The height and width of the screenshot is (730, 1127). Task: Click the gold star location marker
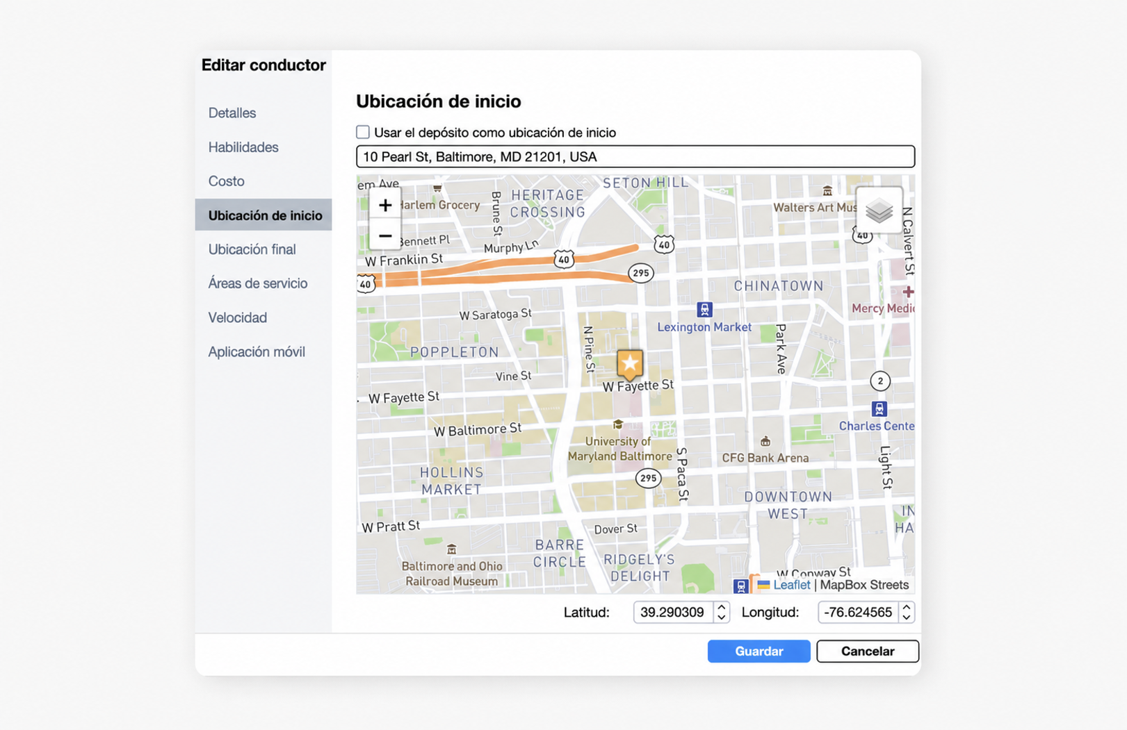coord(630,365)
